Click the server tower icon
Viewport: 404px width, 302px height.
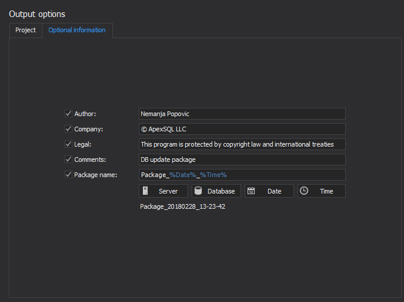click(x=145, y=191)
